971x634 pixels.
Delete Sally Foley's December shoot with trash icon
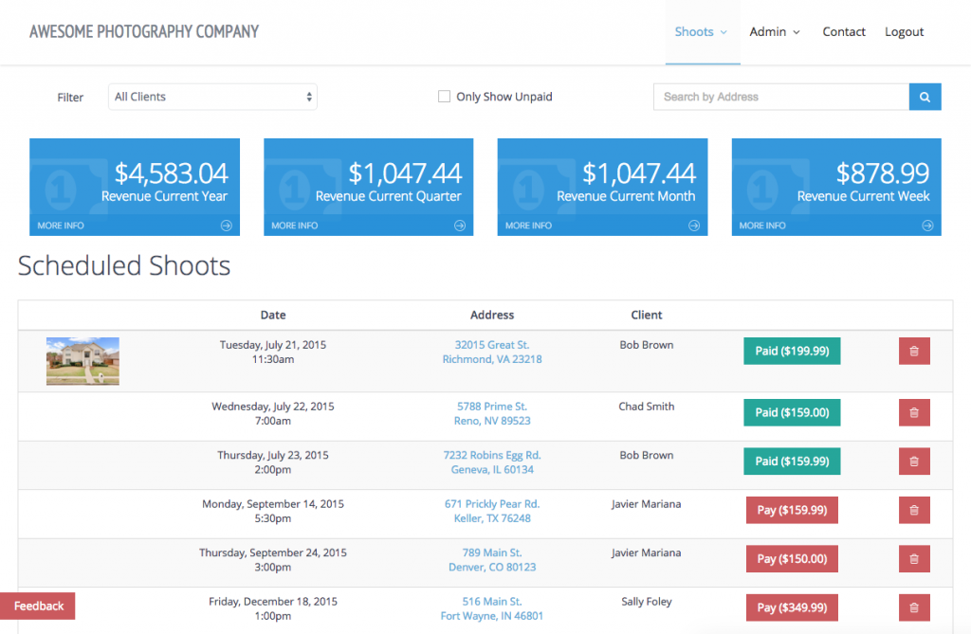[913, 607]
